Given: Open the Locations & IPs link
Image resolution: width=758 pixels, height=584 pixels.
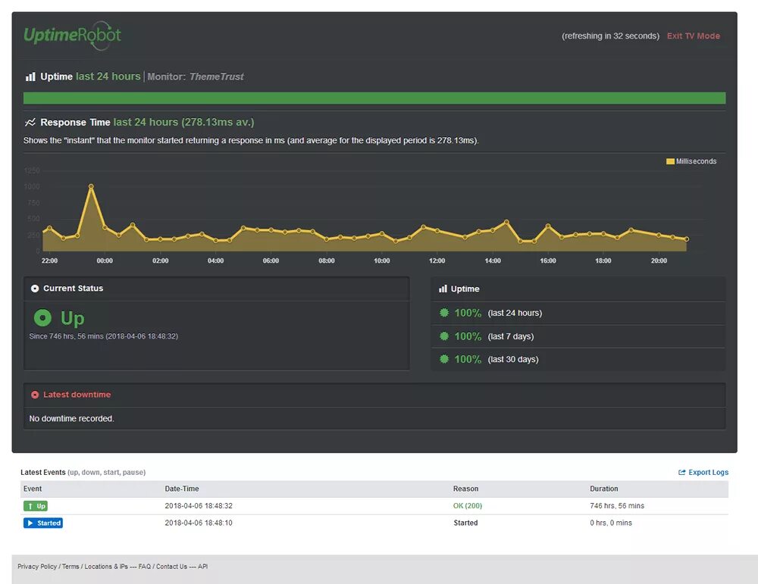Looking at the screenshot, I should (x=106, y=566).
